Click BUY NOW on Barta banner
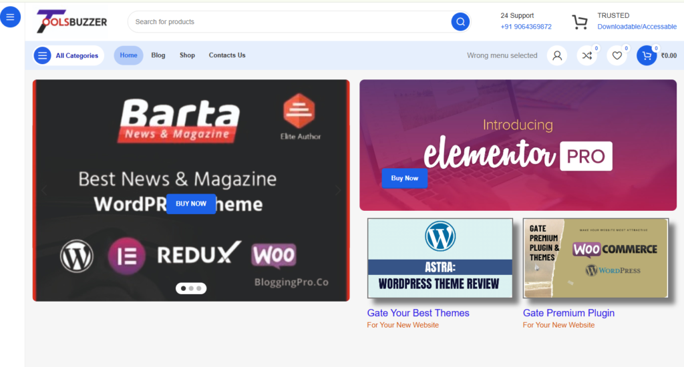684x367 pixels. point(191,204)
